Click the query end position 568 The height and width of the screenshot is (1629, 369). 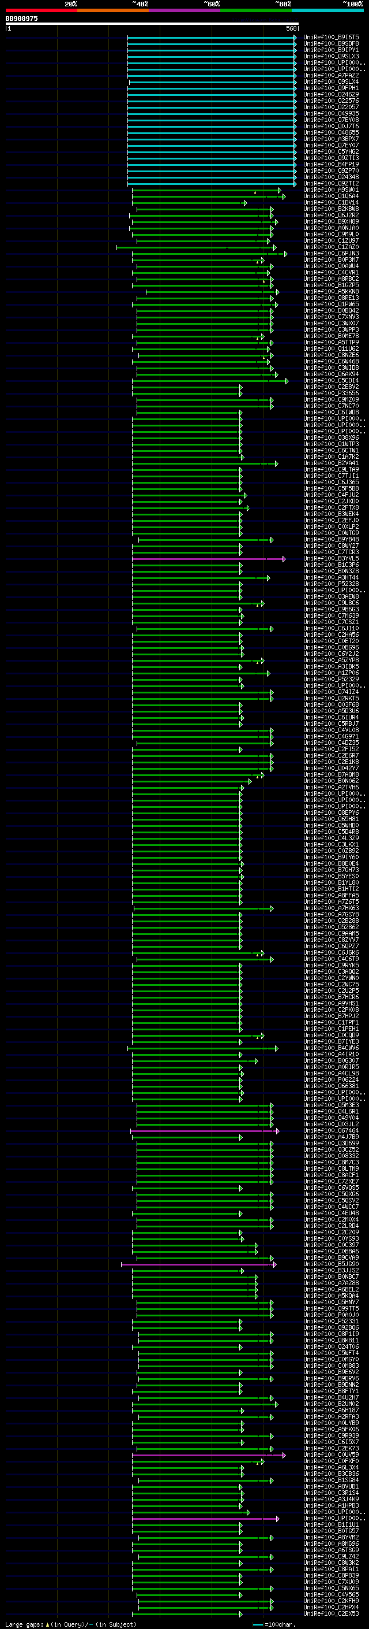[x=291, y=28]
